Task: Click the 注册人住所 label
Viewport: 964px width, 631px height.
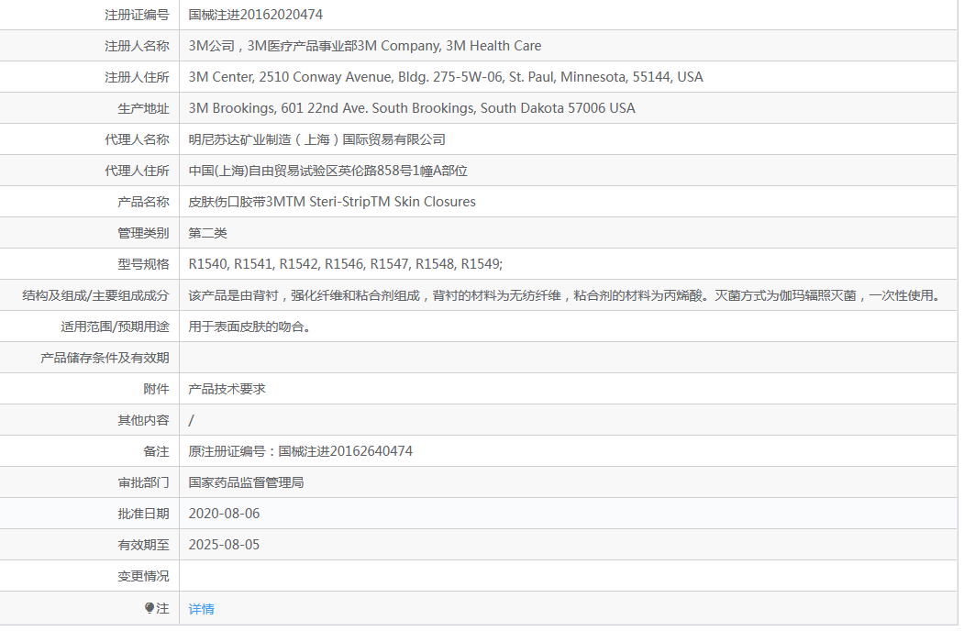Action: click(137, 77)
